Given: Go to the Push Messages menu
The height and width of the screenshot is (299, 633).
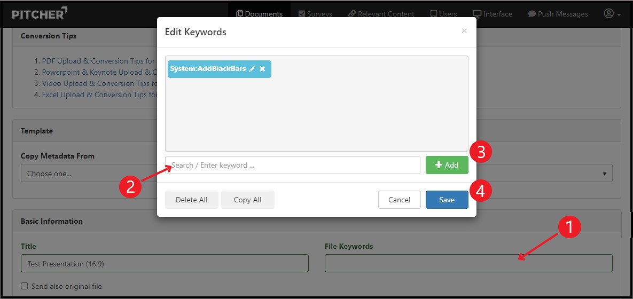Looking at the screenshot, I should [x=558, y=14].
